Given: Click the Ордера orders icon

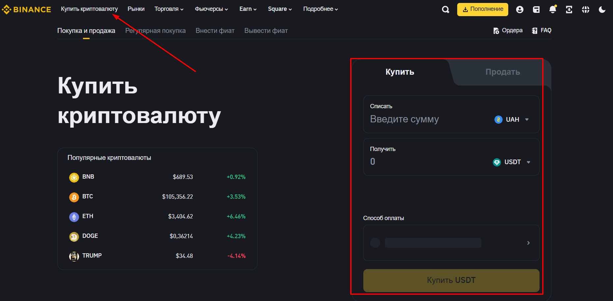Looking at the screenshot, I should point(496,31).
